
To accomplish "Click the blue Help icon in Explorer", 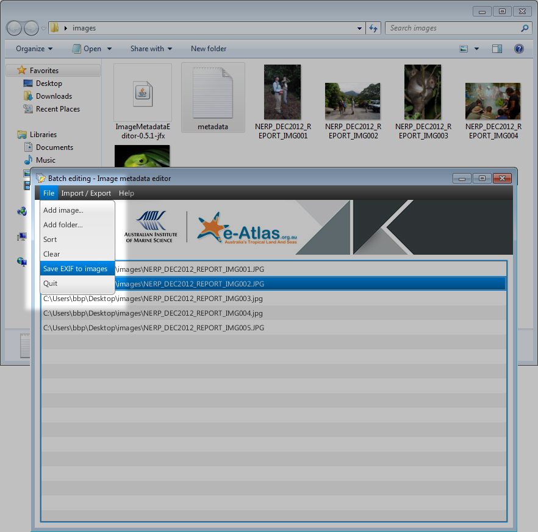I will 518,49.
